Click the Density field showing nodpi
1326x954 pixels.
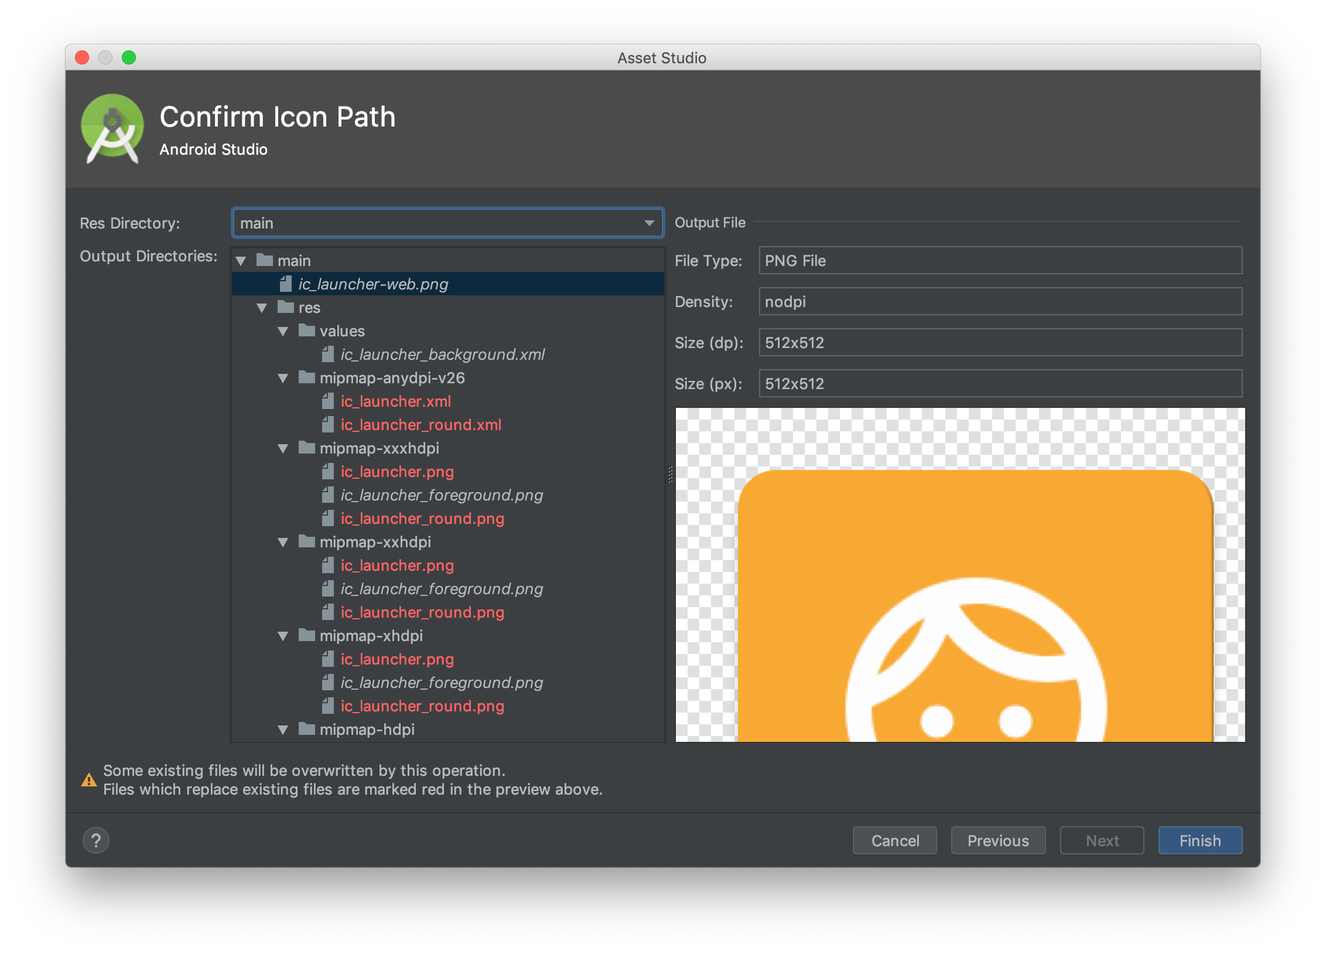1000,302
